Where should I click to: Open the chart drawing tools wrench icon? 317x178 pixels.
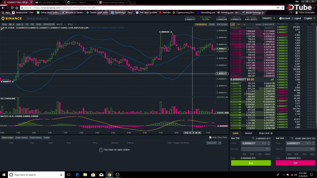(2, 29)
